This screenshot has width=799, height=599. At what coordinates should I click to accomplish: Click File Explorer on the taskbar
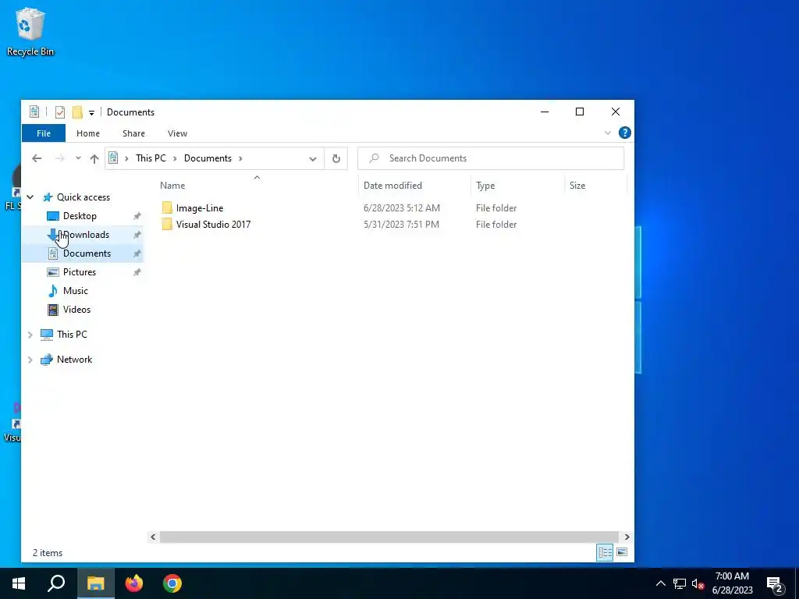95,583
